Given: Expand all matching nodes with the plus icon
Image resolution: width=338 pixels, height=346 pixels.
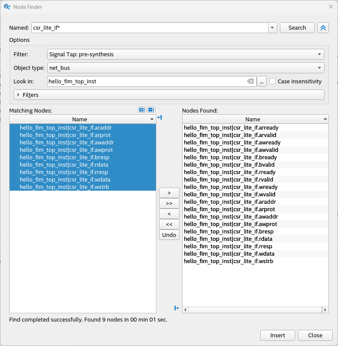Looking at the screenshot, I should (x=142, y=110).
